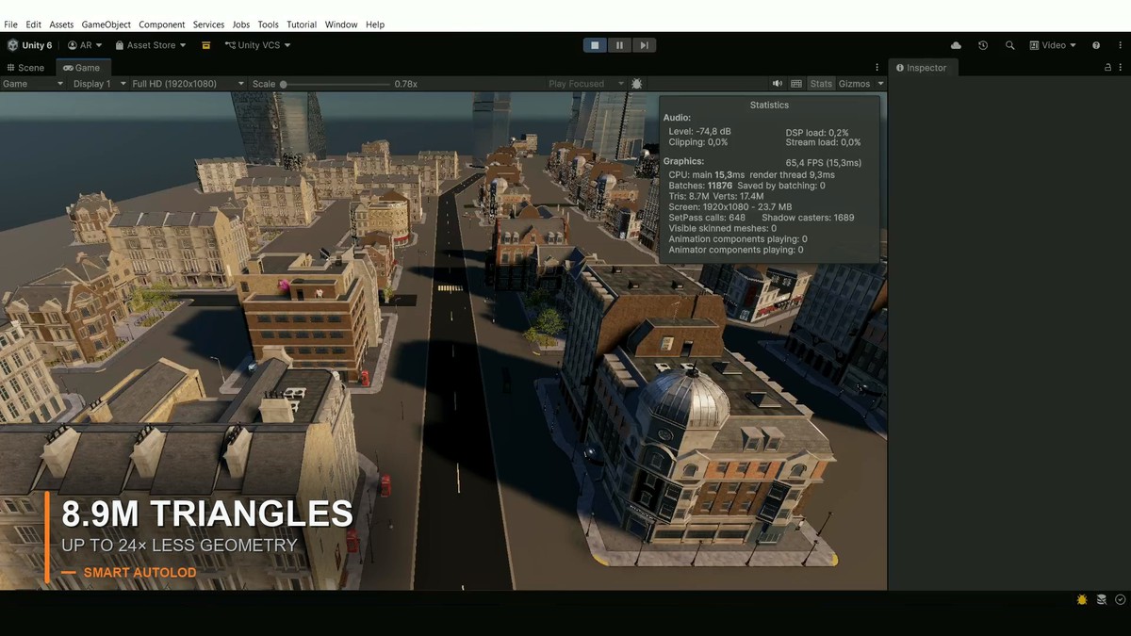Stop play mode with the stop button

(x=595, y=45)
